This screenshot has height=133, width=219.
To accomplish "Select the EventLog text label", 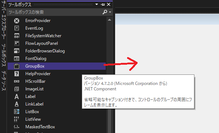I will pyautogui.click(x=34, y=28).
